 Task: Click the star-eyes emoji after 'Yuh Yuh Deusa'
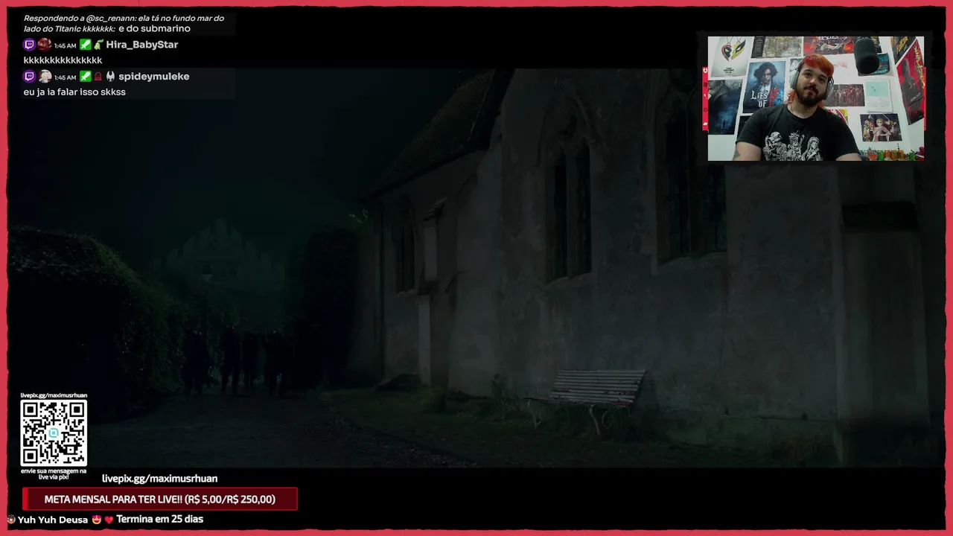point(97,520)
